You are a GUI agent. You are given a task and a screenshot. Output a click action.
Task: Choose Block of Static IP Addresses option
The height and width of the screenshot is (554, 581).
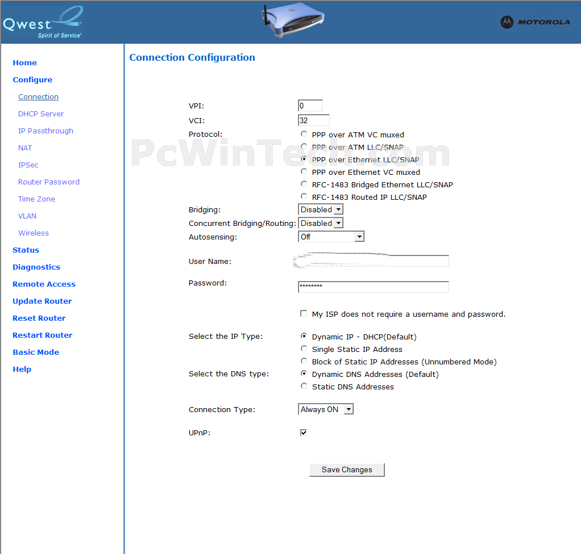[x=304, y=361]
